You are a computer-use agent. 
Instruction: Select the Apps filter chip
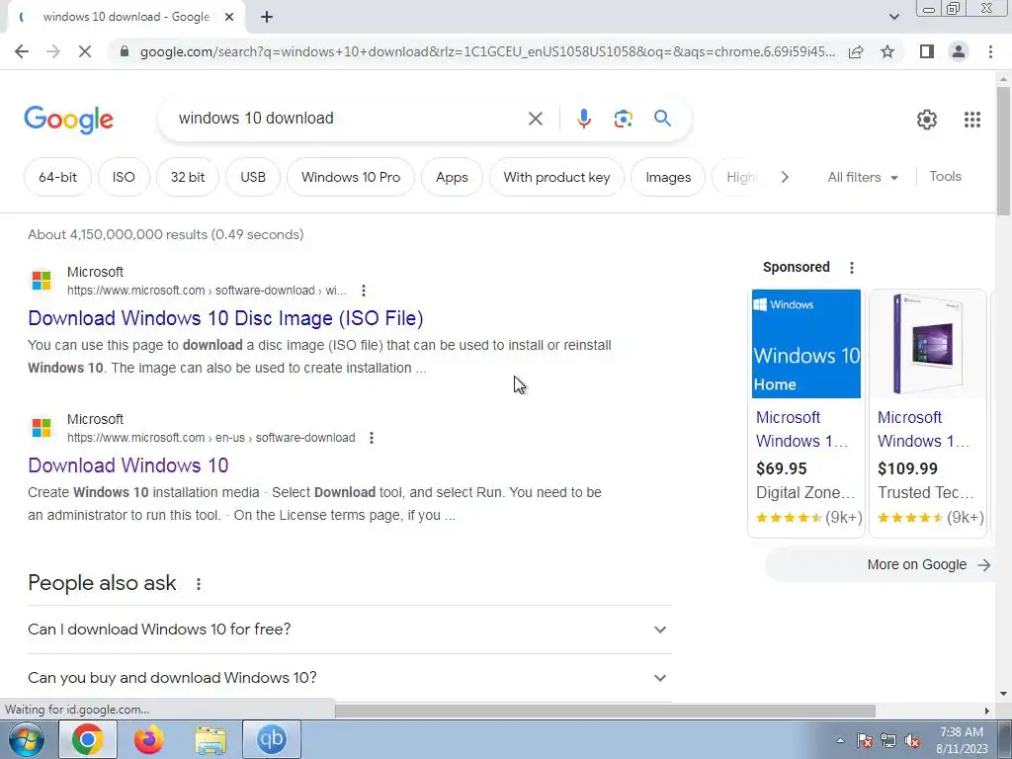pyautogui.click(x=452, y=177)
